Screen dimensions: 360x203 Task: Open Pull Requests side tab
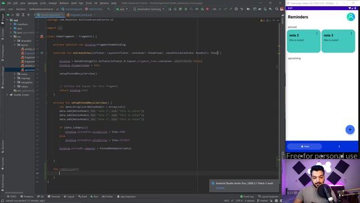coord(2,53)
